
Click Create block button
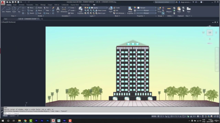117,8
